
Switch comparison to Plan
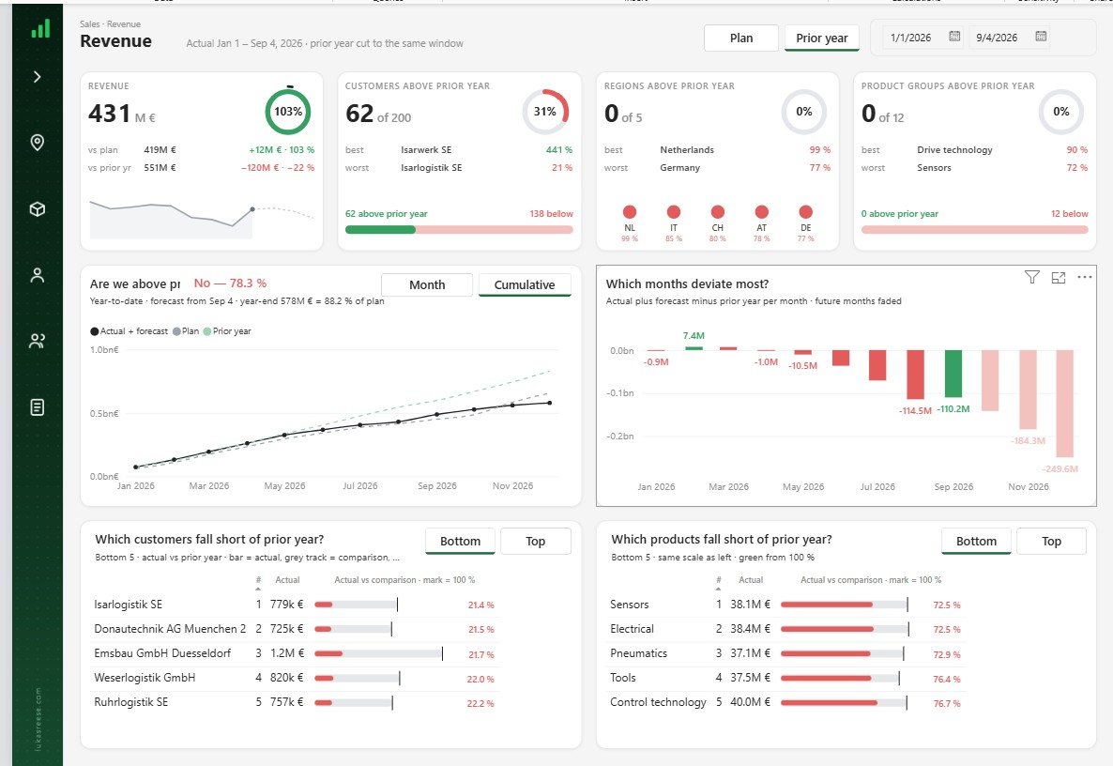click(x=741, y=38)
